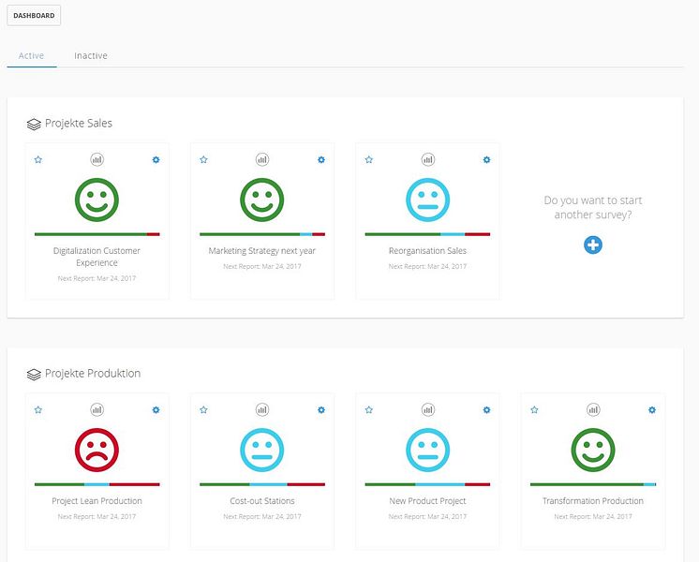Select the Active tab

[31, 55]
